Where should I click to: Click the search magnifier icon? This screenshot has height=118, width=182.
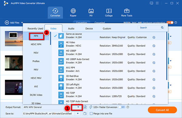click(x=162, y=28)
